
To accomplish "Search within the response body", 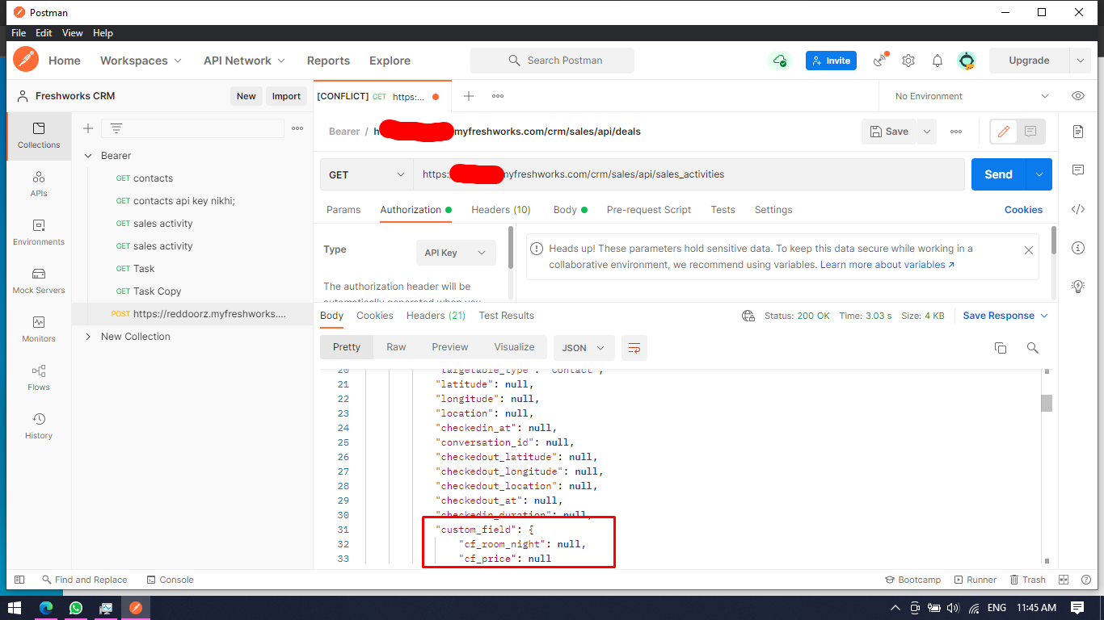I will pos(1032,348).
